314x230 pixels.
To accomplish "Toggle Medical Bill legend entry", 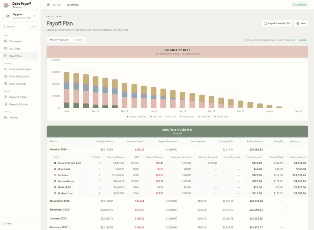I will click(204, 117).
